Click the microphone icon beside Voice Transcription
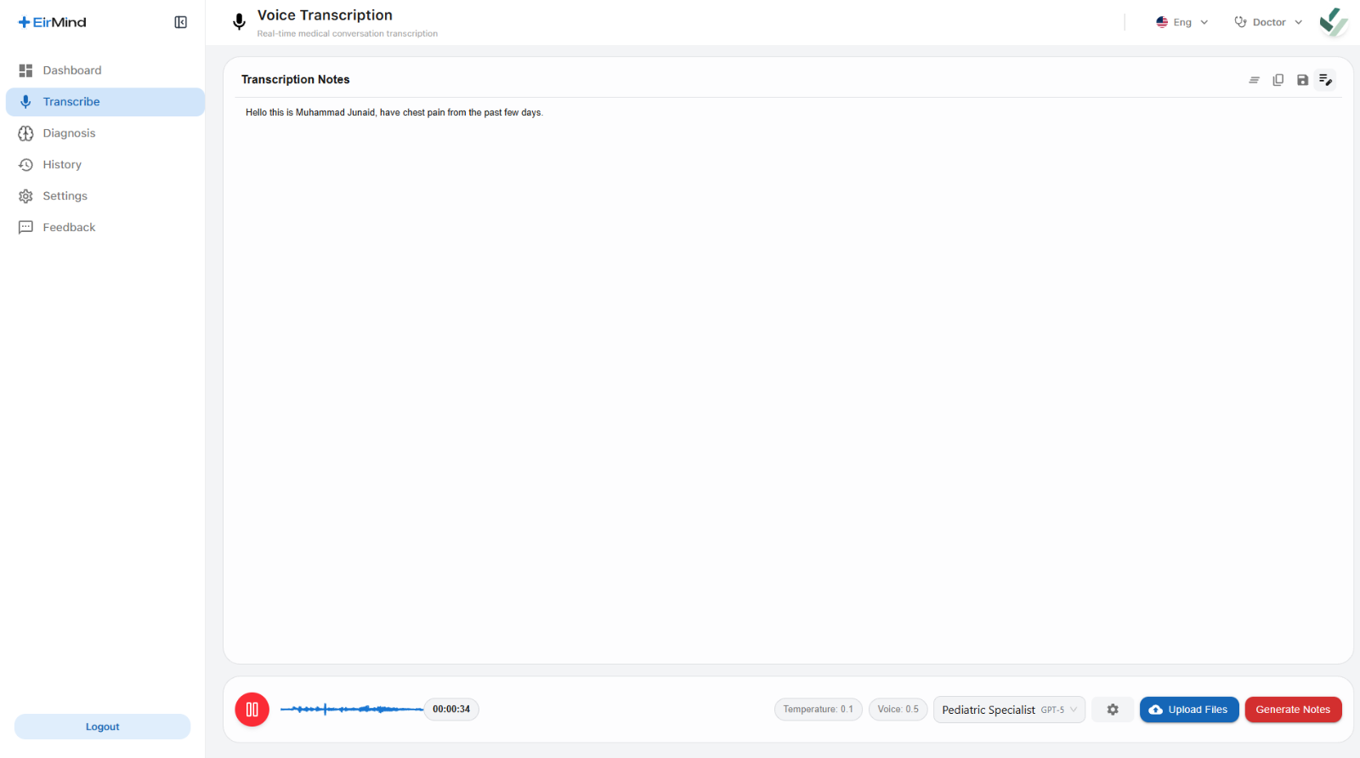The image size is (1360, 758). pos(240,22)
